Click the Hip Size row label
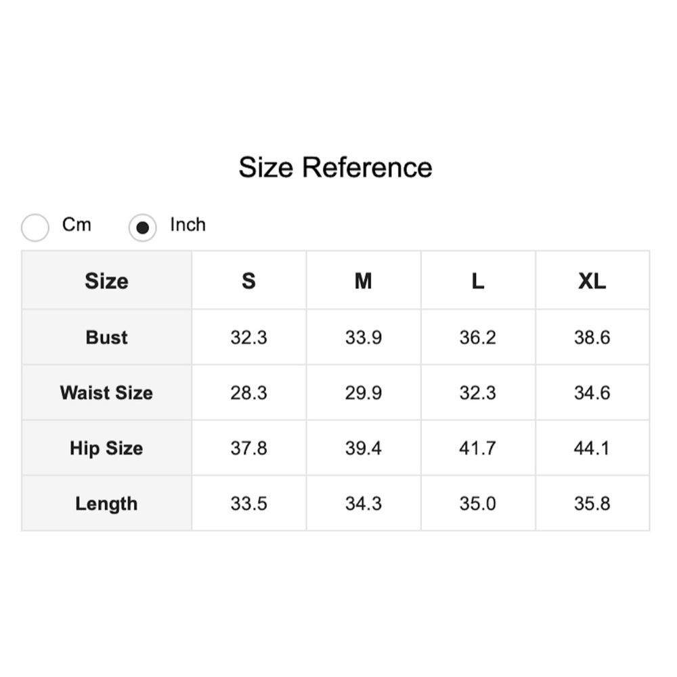 click(106, 448)
